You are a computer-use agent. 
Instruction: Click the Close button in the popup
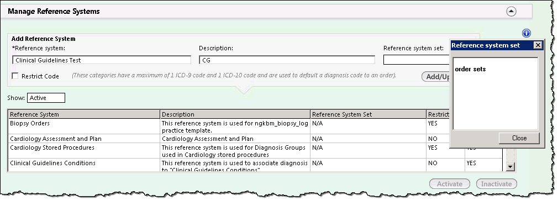point(519,138)
